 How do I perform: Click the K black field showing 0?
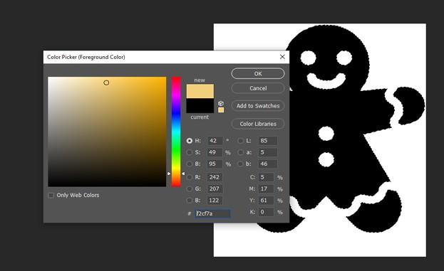(266, 212)
